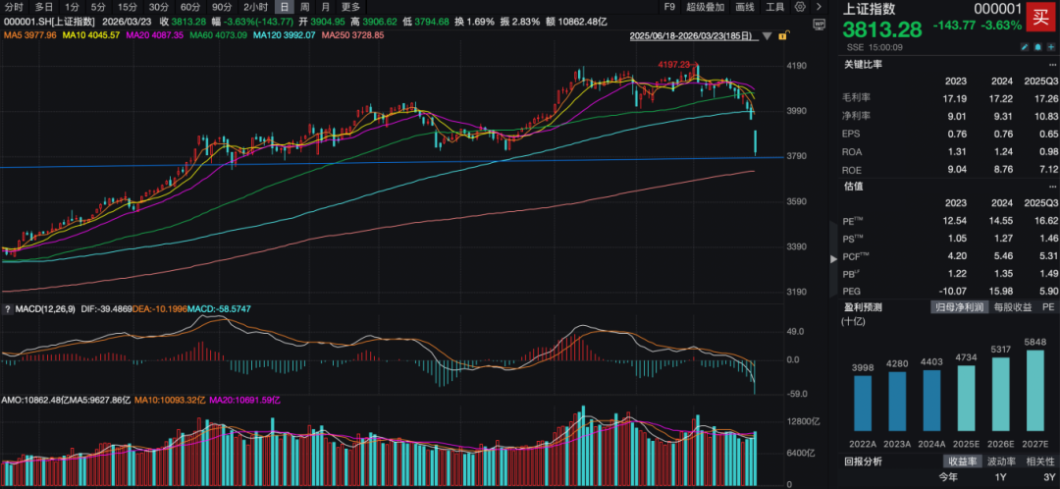
Task: Select PE view in 盈利预测
Action: point(1047,307)
